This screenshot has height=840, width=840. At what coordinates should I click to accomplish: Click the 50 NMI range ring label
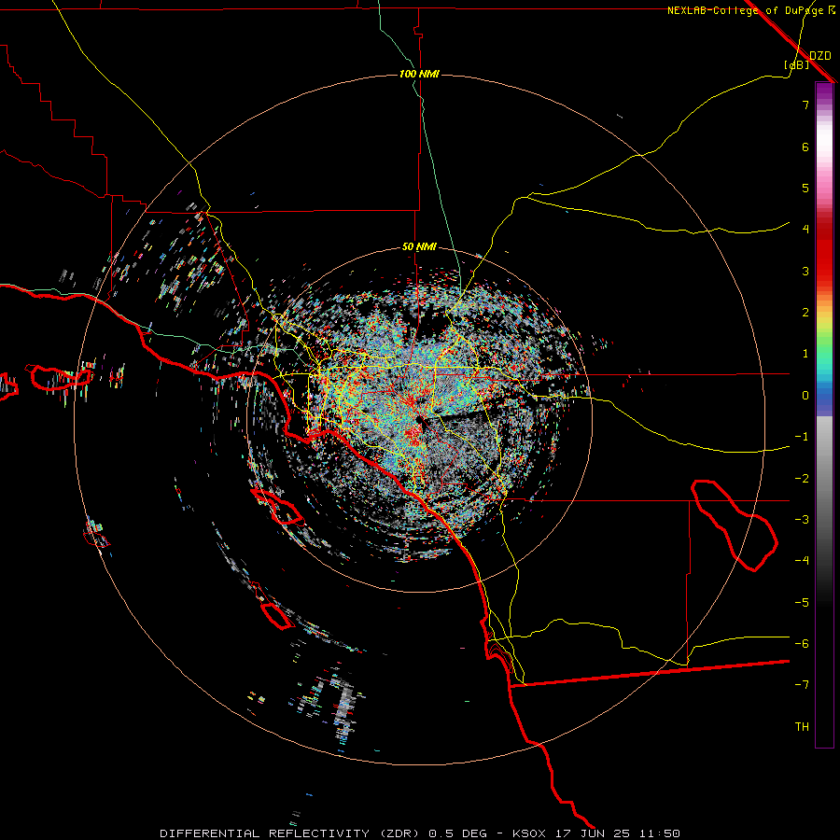(419, 246)
